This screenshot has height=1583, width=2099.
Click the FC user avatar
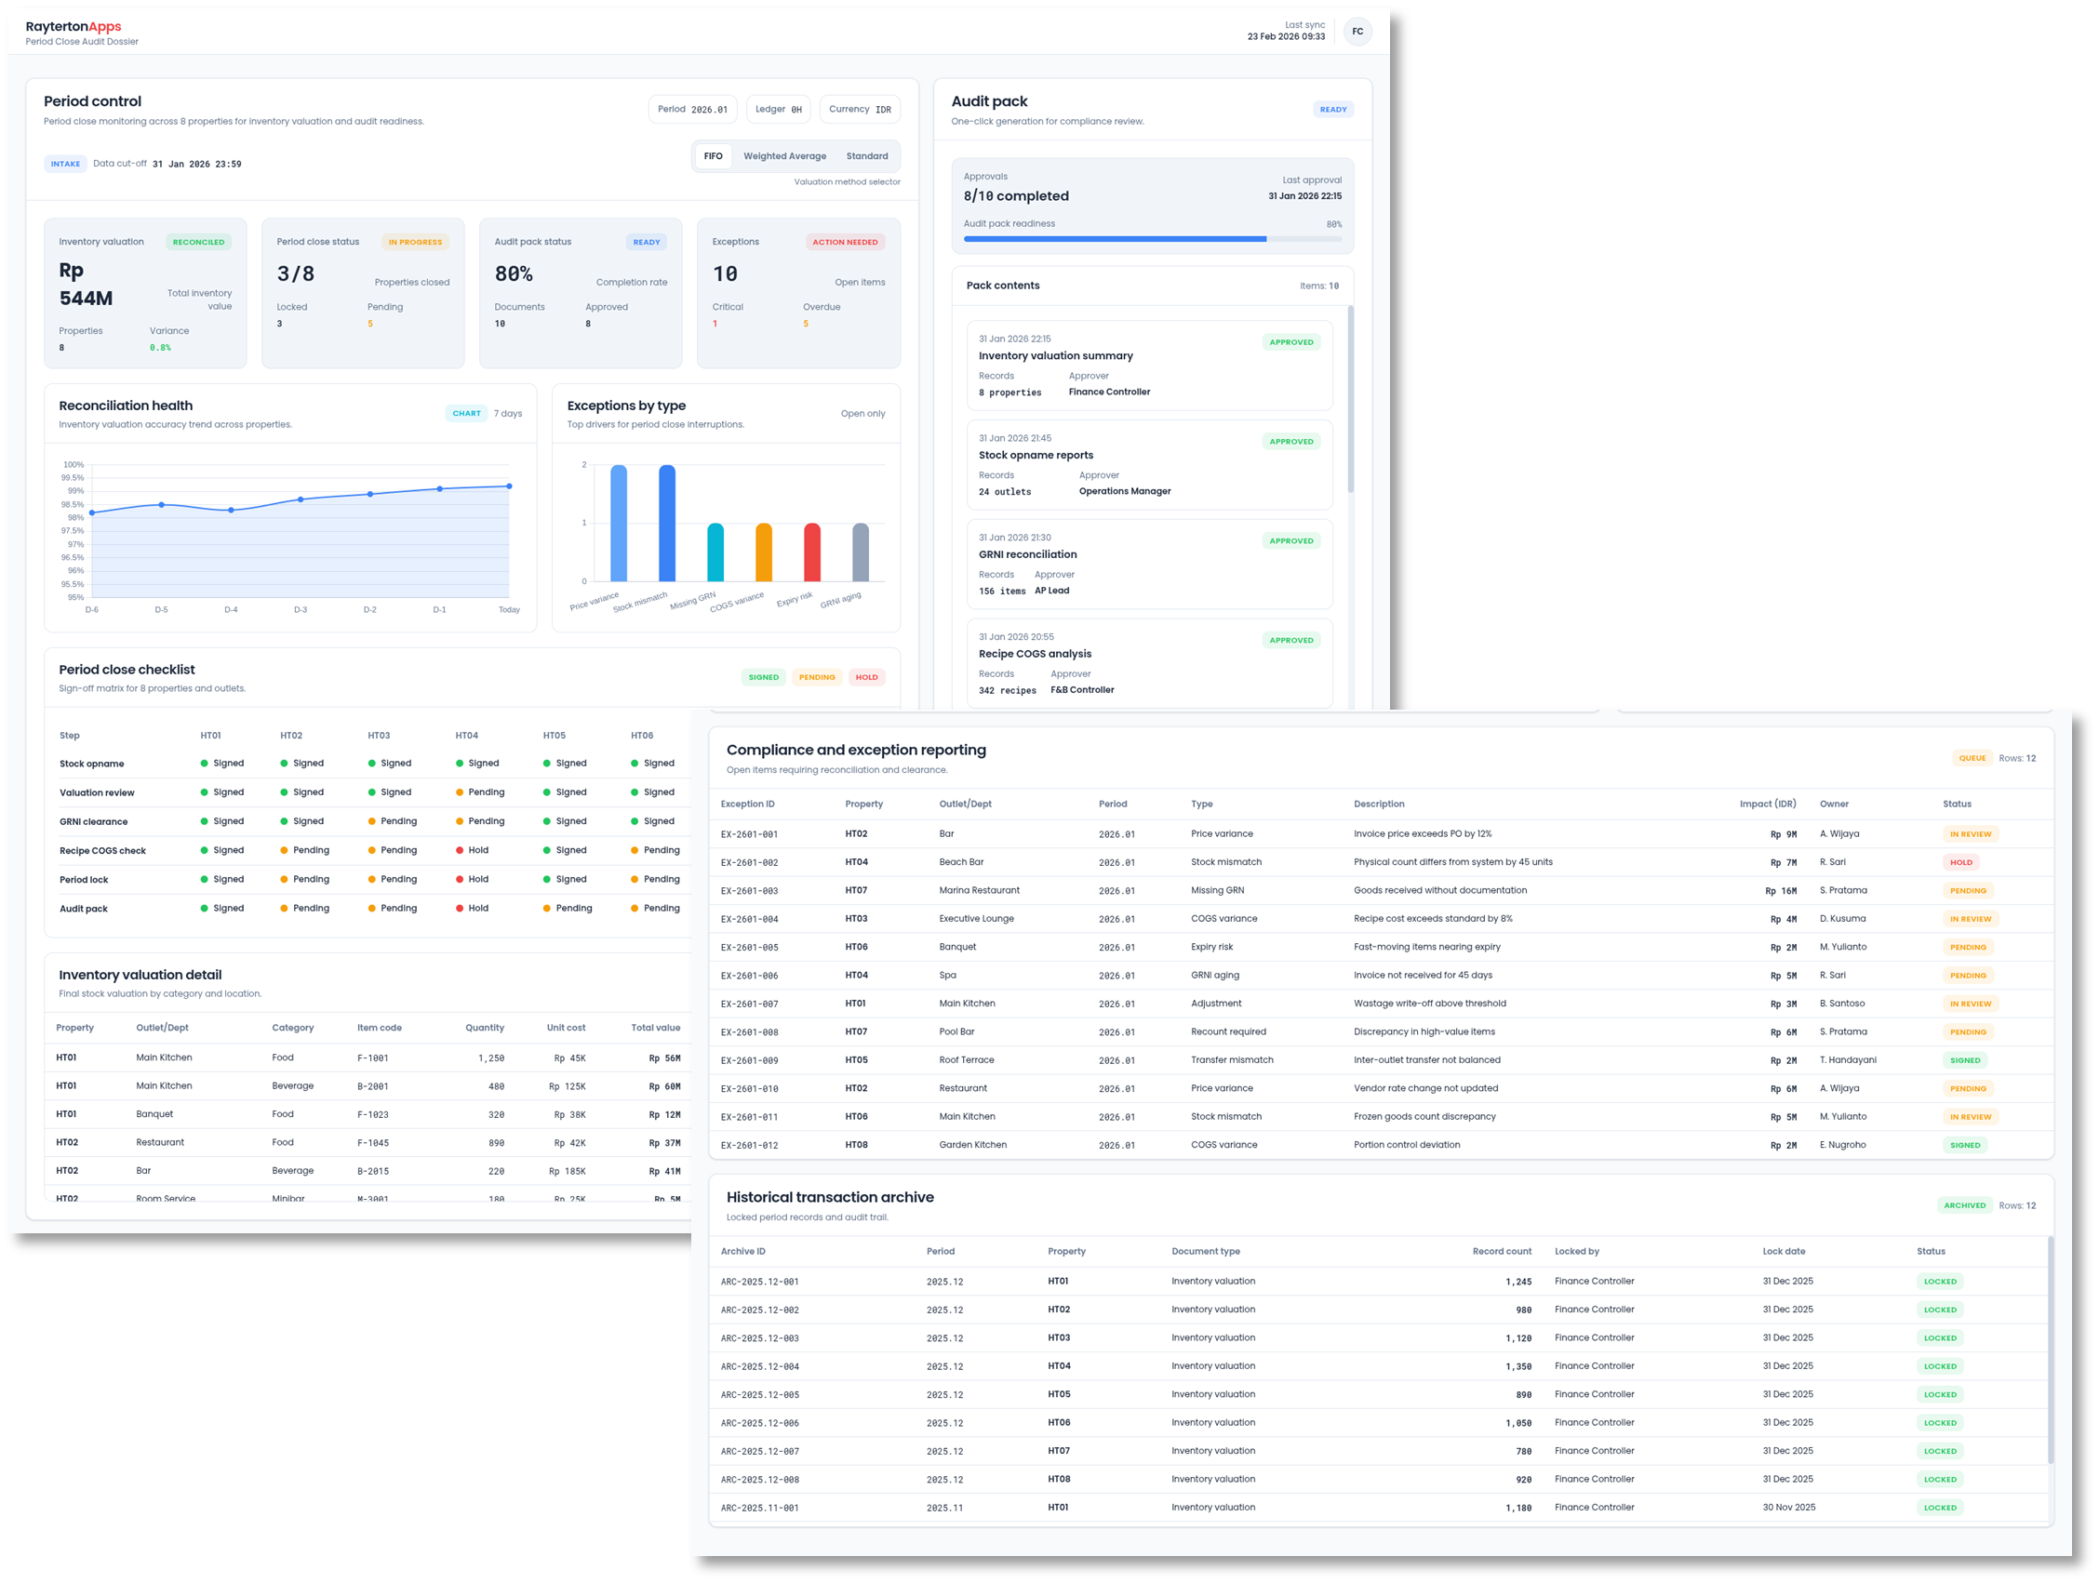[x=1357, y=32]
